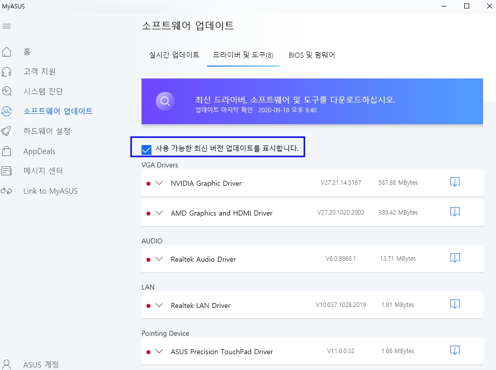The height and width of the screenshot is (370, 496).
Task: Click the 389.42 MBytes size value
Action: (x=398, y=213)
